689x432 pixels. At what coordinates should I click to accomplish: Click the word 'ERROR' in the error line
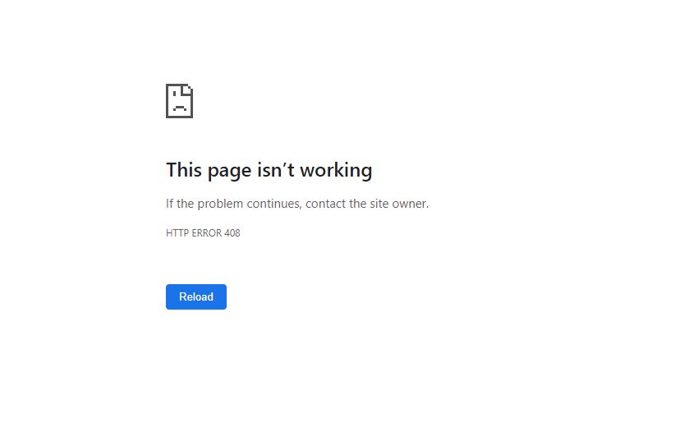coord(206,233)
